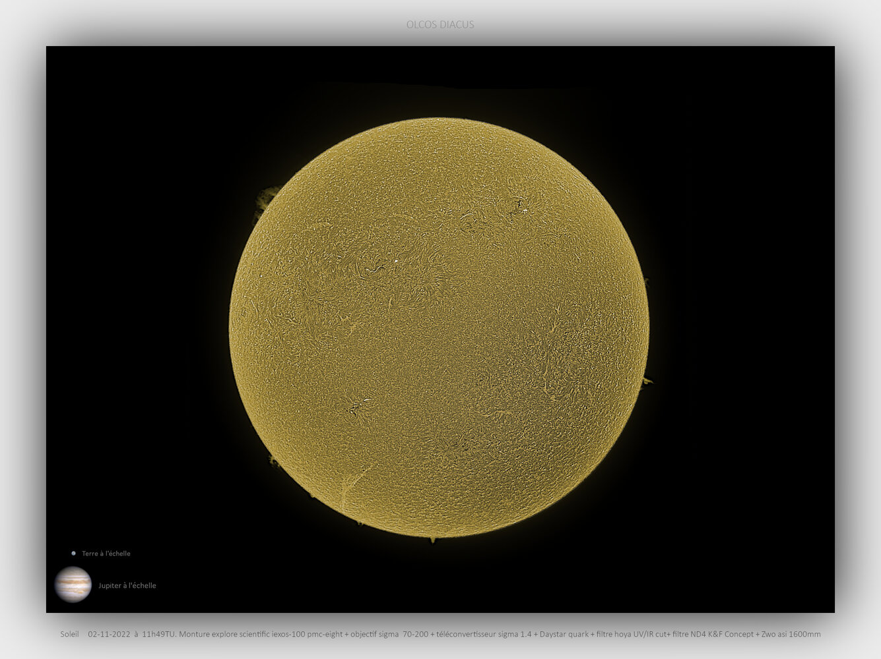Click the 'Zwo asi 1600mm' camera text

pos(789,634)
